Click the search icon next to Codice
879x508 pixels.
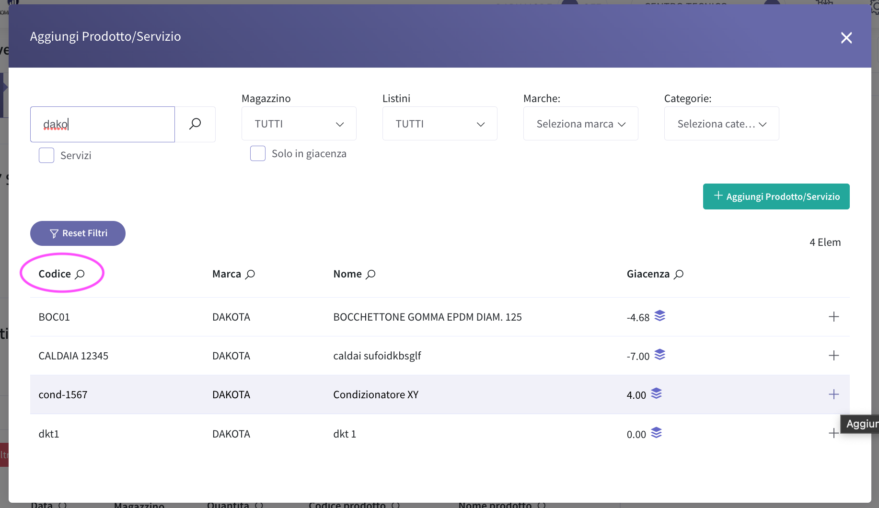80,274
